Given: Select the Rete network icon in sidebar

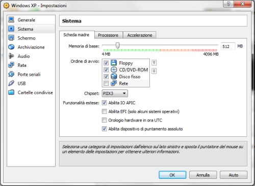Looking at the screenshot, I should pos(11,65).
